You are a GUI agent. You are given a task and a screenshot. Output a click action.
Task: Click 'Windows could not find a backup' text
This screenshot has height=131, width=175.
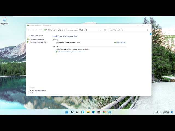tap(72, 49)
